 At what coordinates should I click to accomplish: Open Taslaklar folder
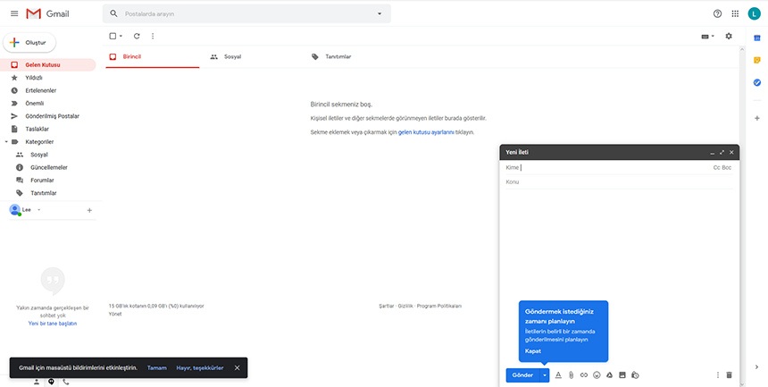(x=48, y=129)
